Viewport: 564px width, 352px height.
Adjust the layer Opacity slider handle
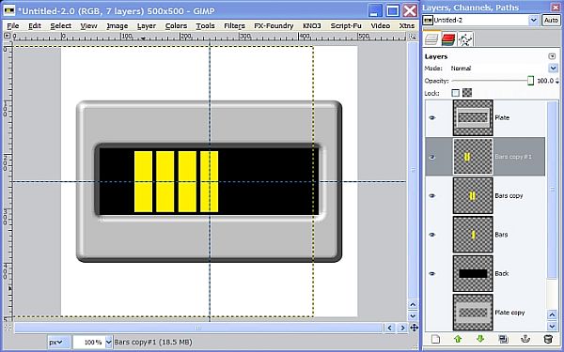(x=530, y=81)
